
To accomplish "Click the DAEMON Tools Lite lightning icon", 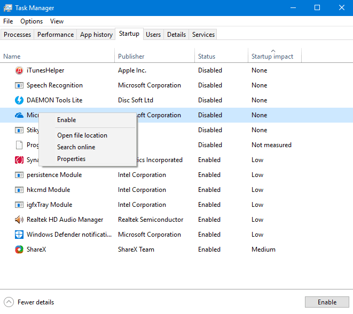I will pyautogui.click(x=19, y=100).
